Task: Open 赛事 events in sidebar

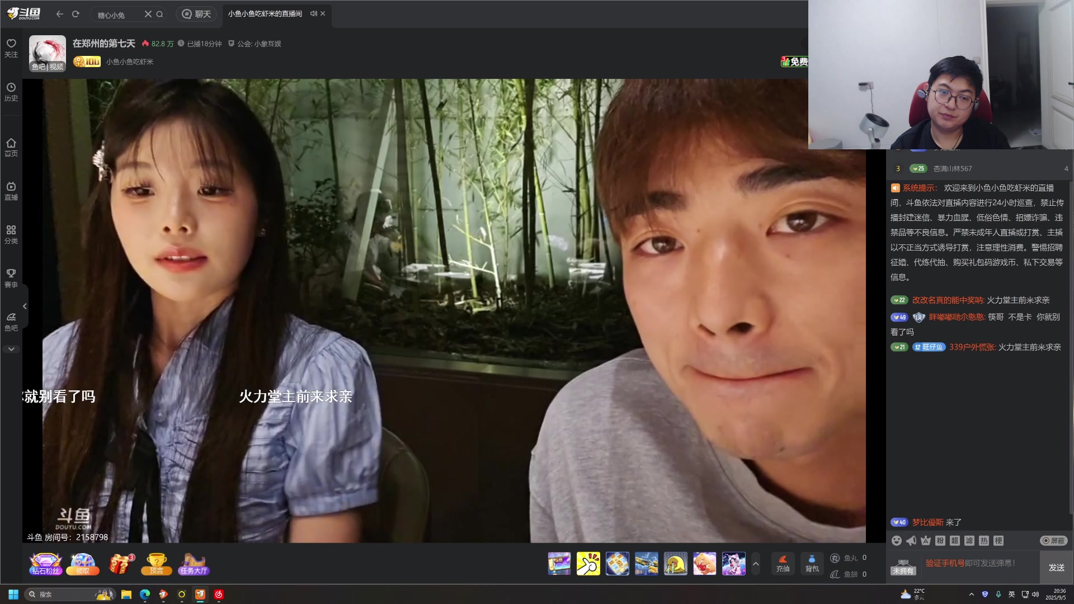Action: (x=11, y=279)
